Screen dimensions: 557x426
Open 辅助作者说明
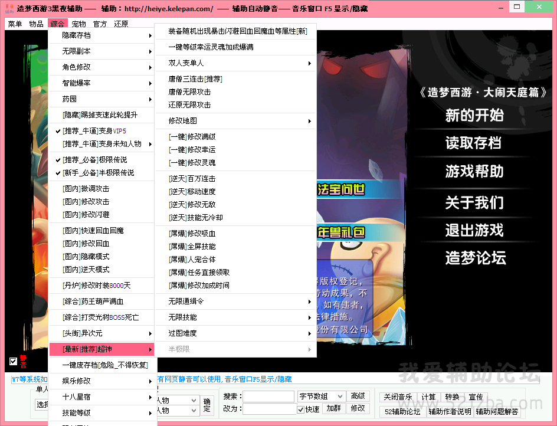click(x=450, y=412)
